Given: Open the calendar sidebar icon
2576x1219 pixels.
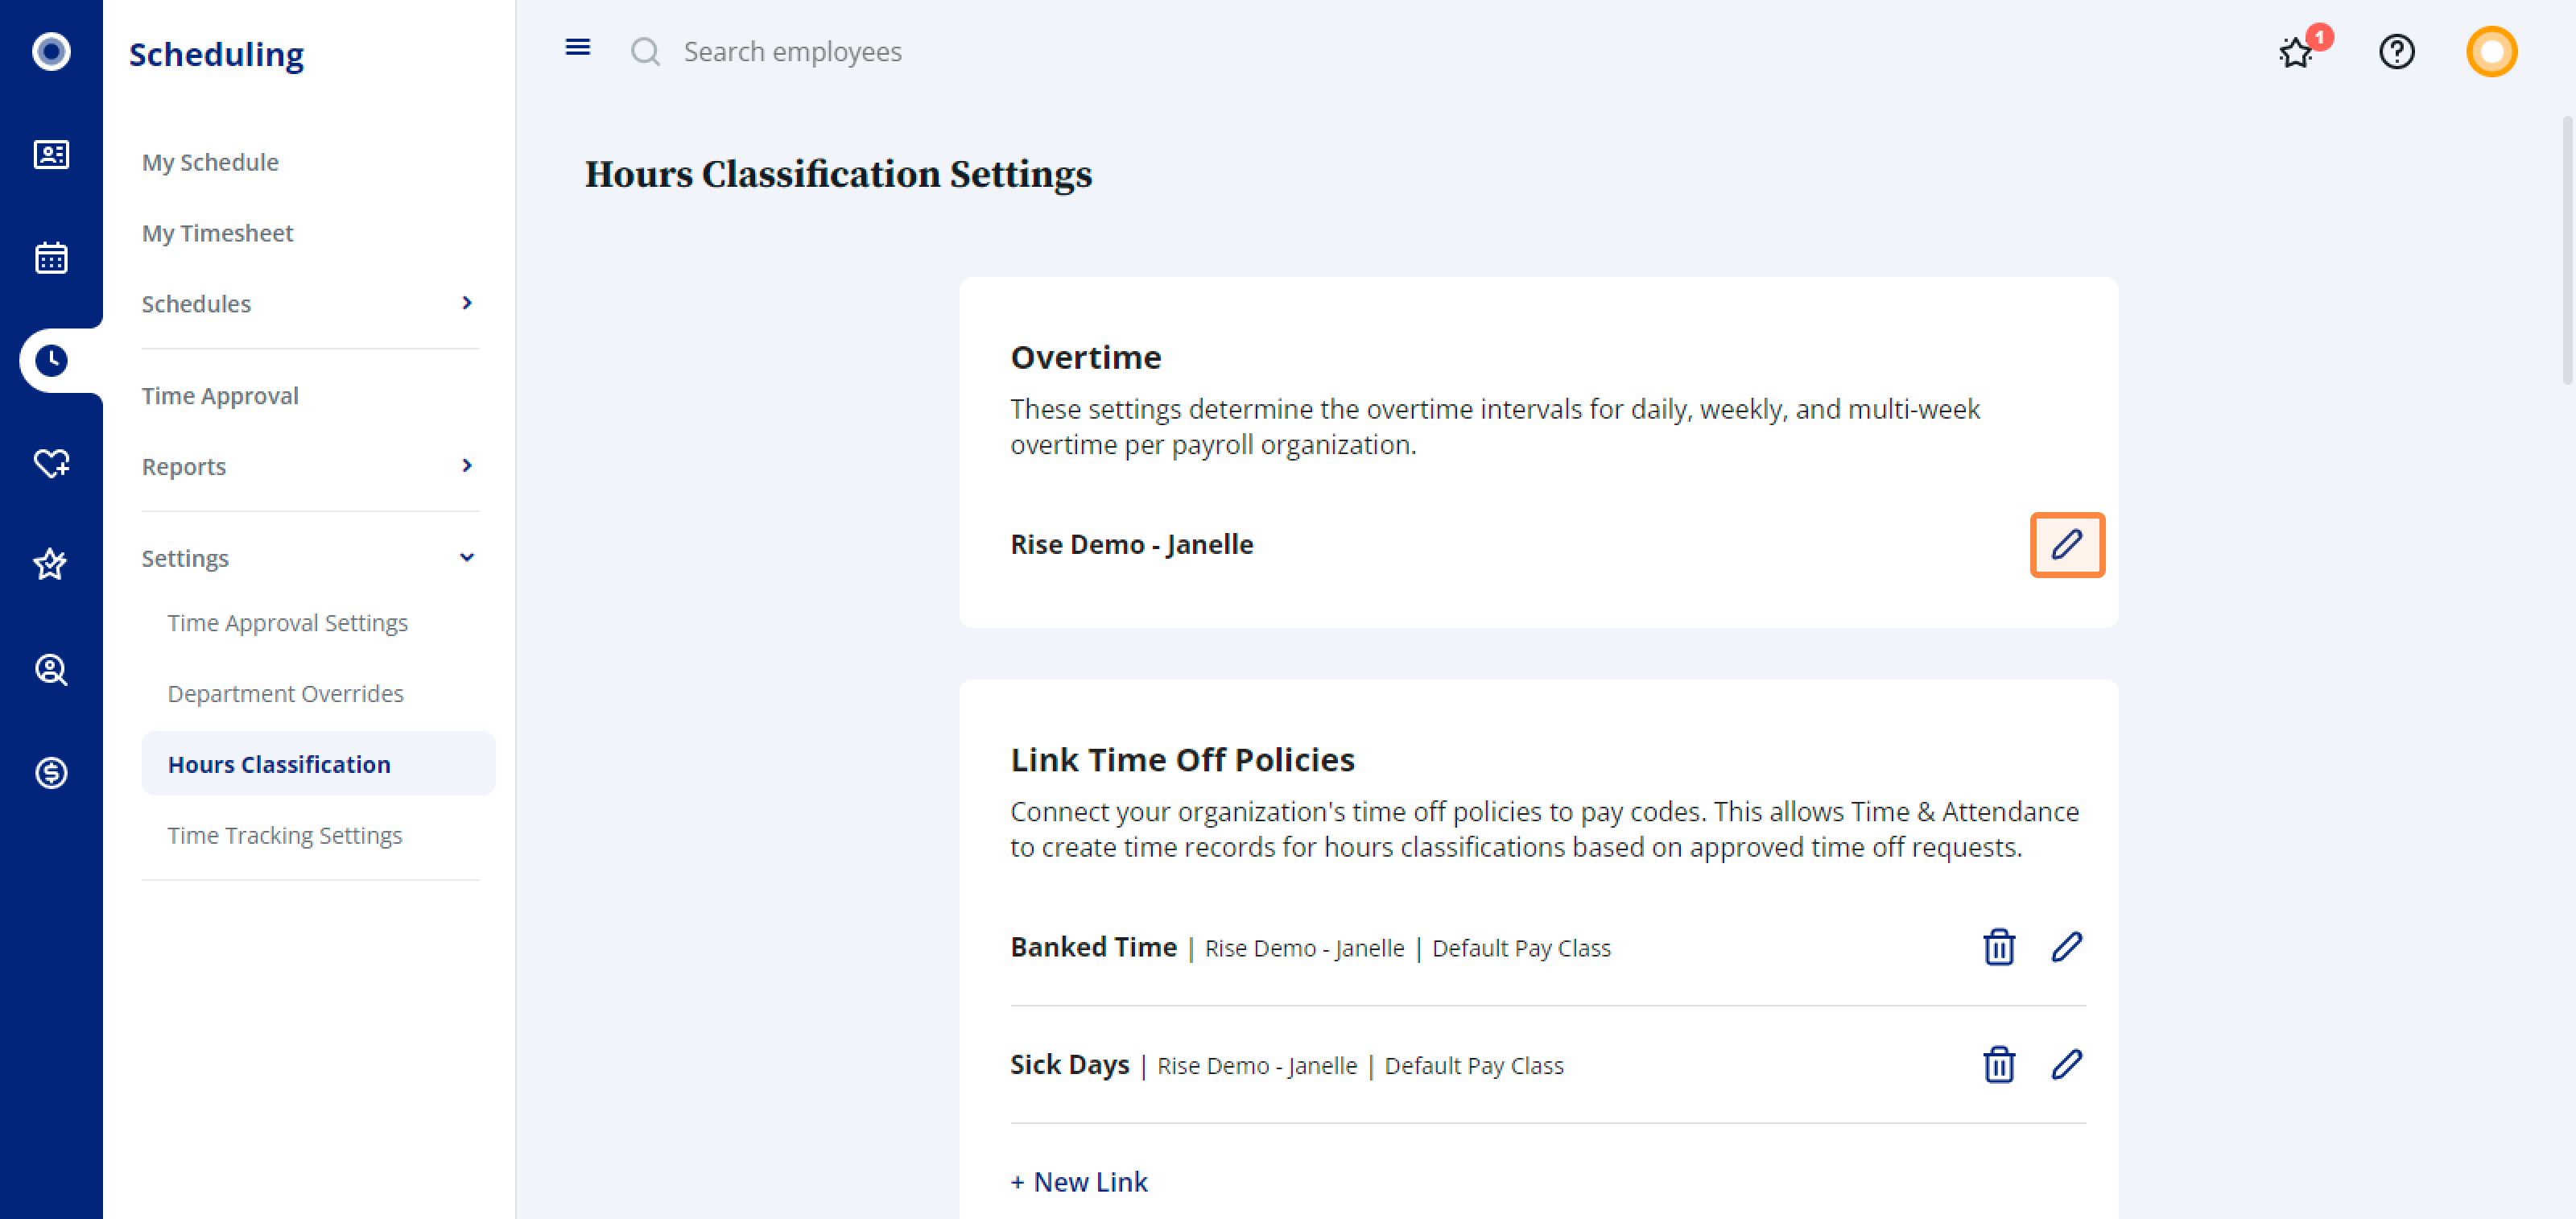Looking at the screenshot, I should pos(51,258).
